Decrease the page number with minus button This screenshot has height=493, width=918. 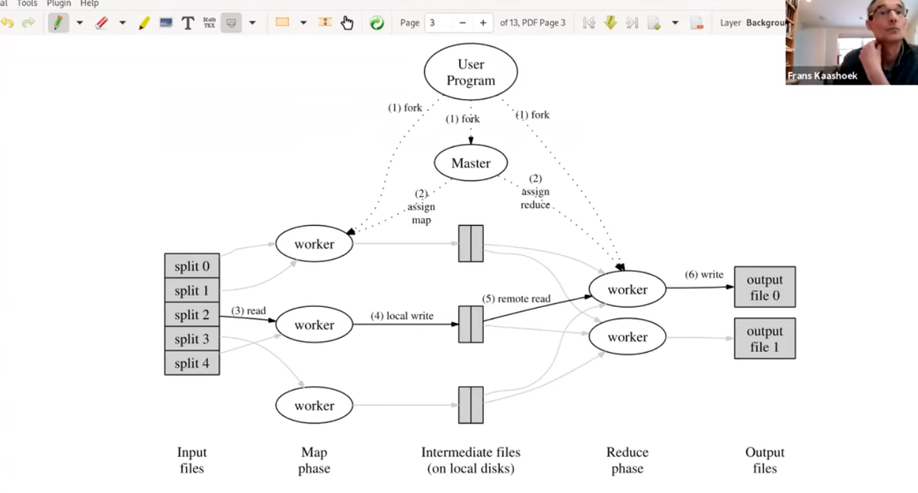pyautogui.click(x=463, y=23)
